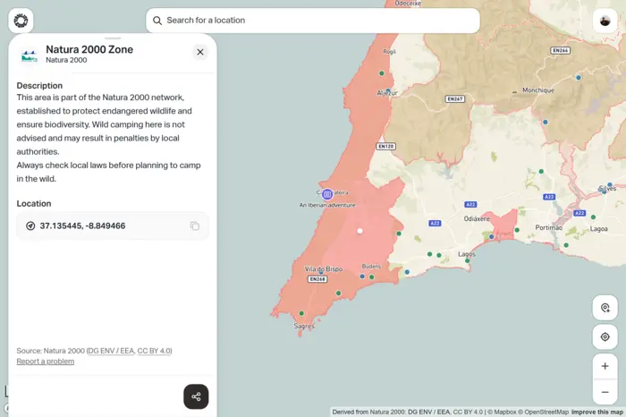
Task: Click the Search for a location field
Action: (x=313, y=21)
